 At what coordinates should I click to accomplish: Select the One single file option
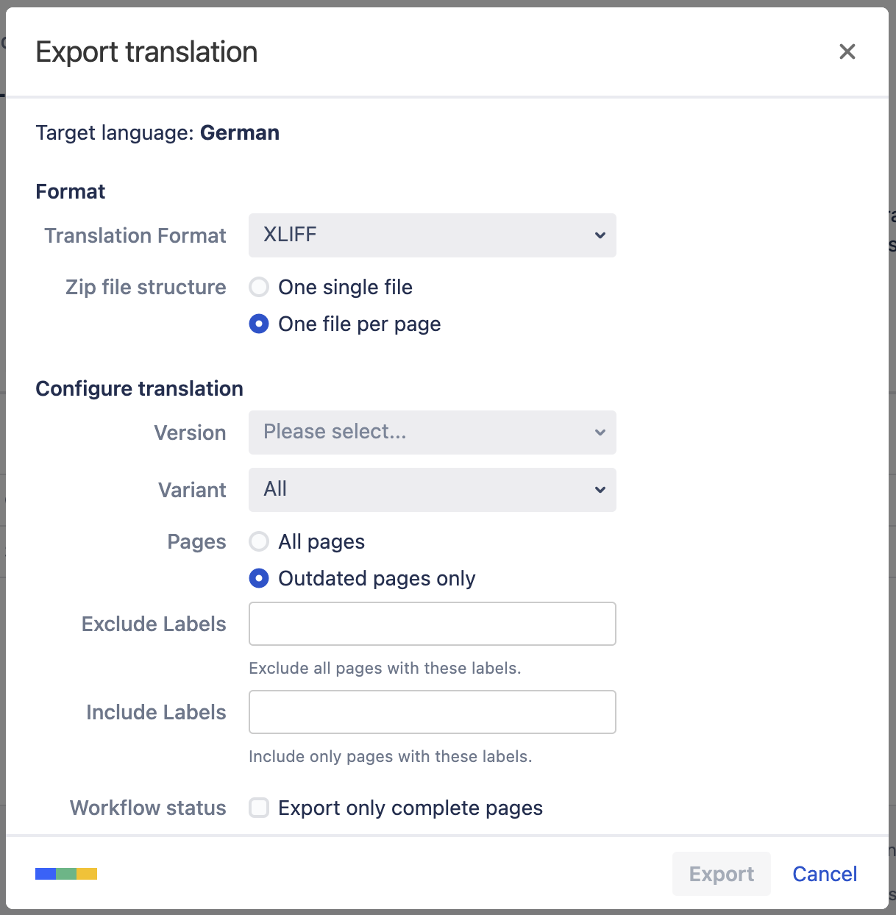[259, 287]
